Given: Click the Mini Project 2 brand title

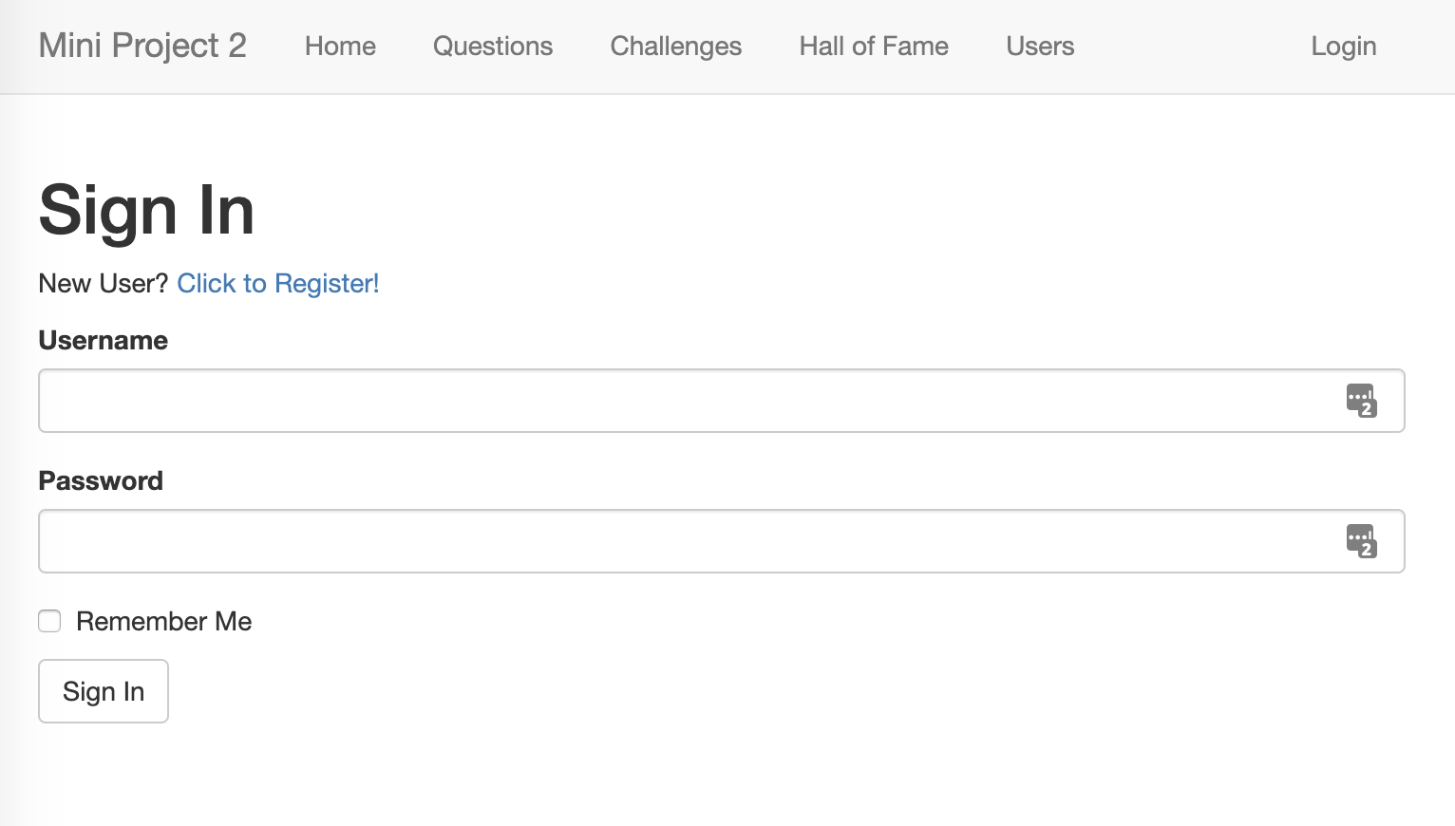Looking at the screenshot, I should pyautogui.click(x=142, y=46).
